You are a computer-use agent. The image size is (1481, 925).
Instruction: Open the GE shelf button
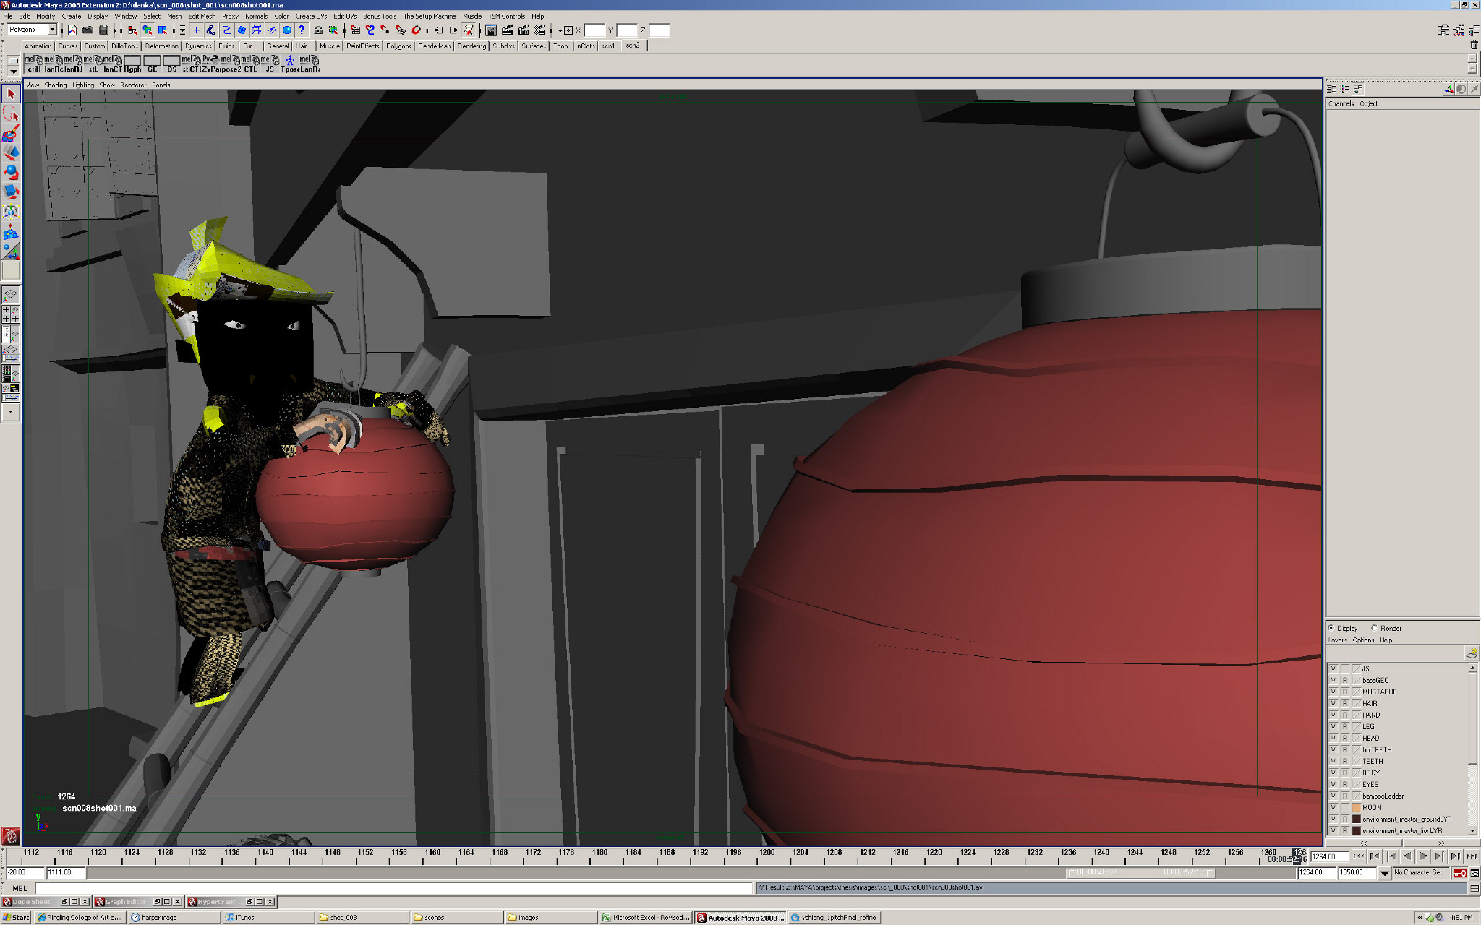(152, 64)
